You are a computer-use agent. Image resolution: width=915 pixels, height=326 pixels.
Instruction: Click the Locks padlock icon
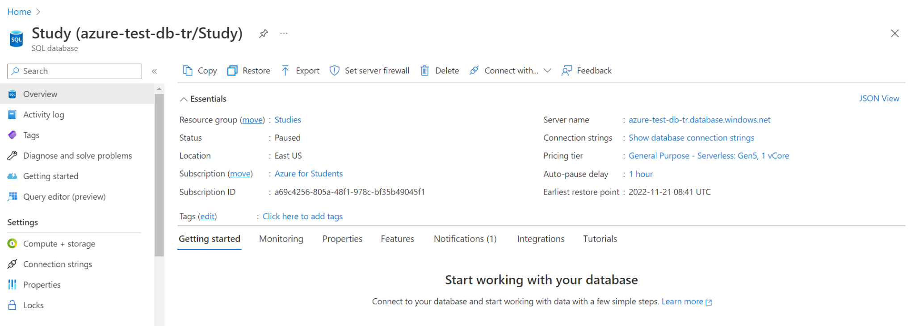pos(12,305)
